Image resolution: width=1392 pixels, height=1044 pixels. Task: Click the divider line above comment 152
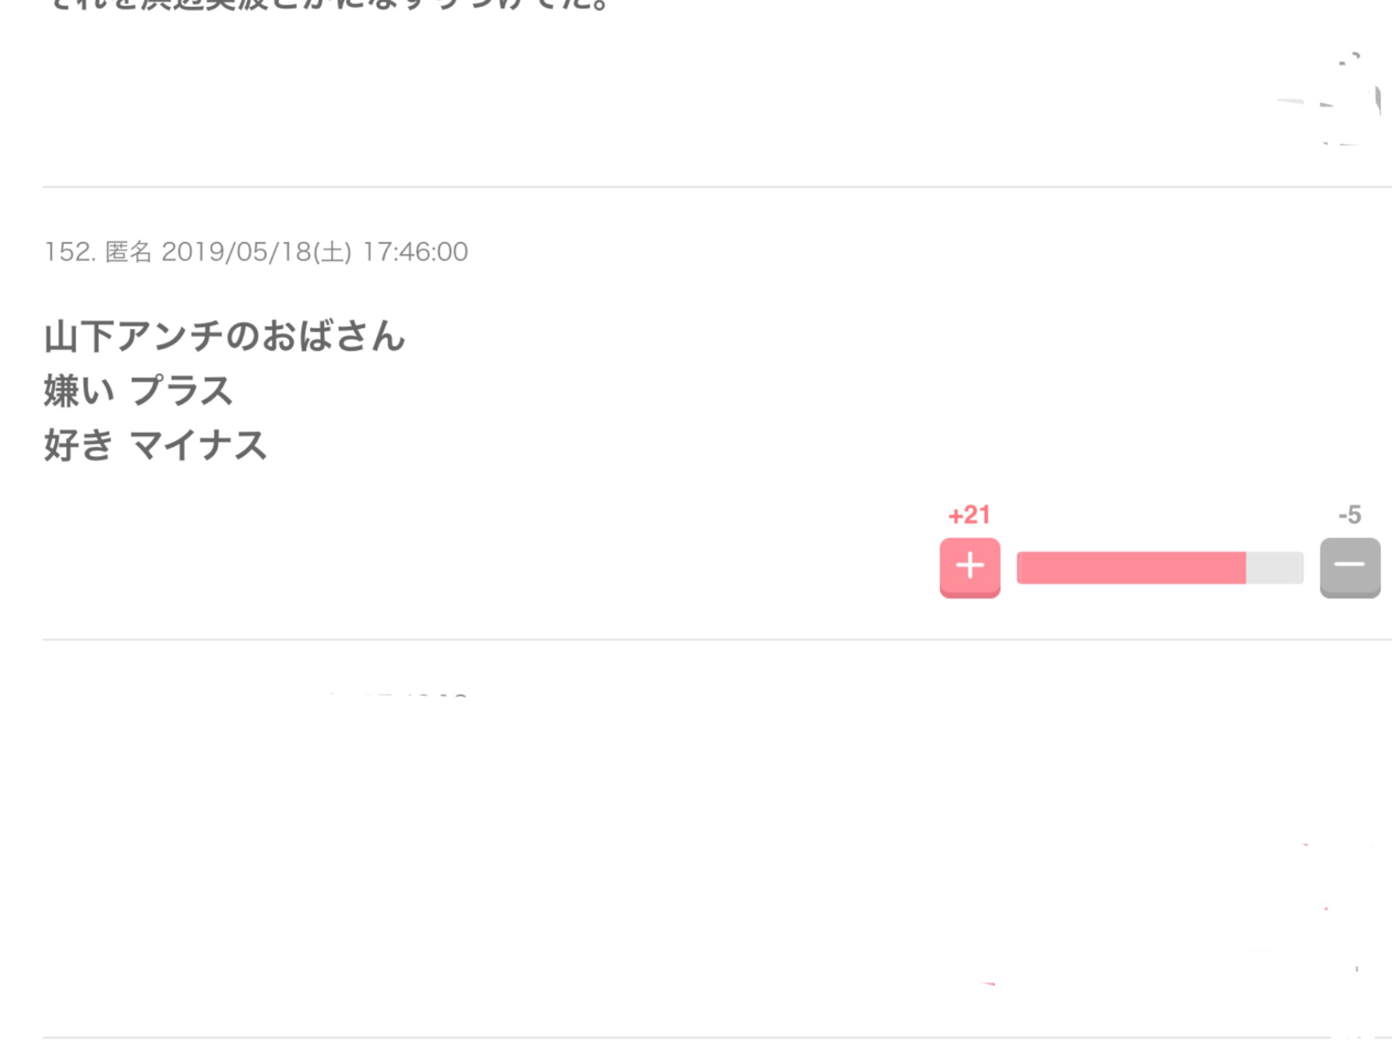[x=717, y=186]
